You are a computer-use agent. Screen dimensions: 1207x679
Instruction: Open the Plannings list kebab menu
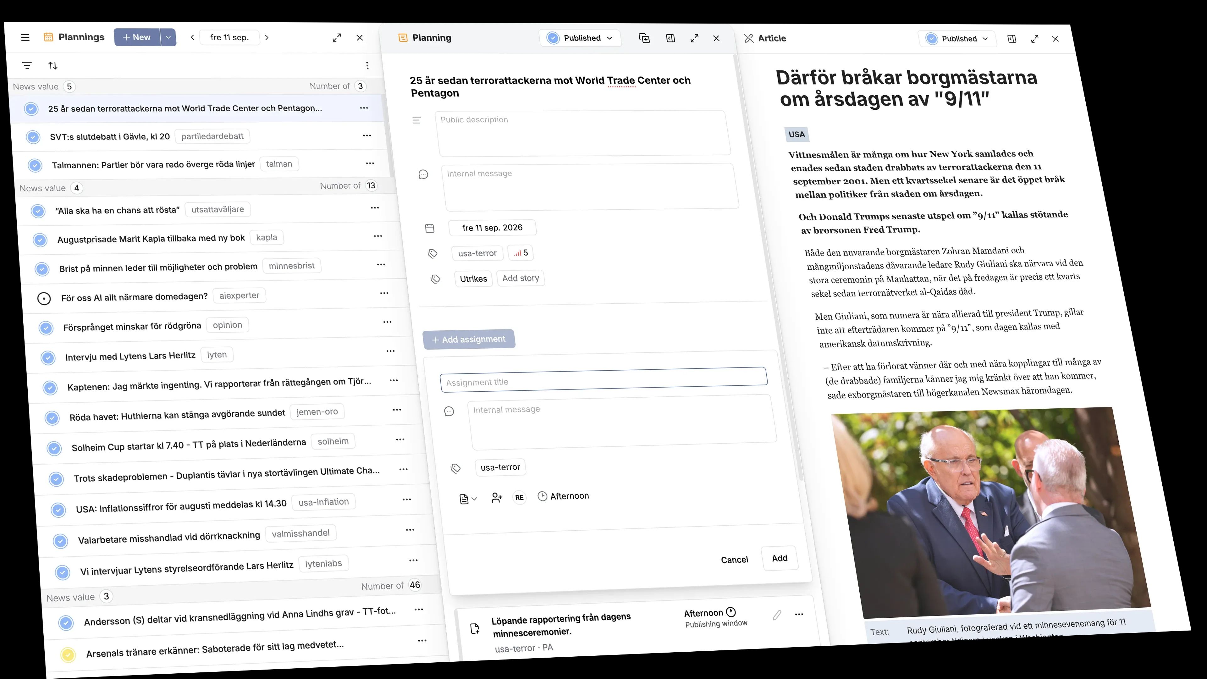point(367,66)
